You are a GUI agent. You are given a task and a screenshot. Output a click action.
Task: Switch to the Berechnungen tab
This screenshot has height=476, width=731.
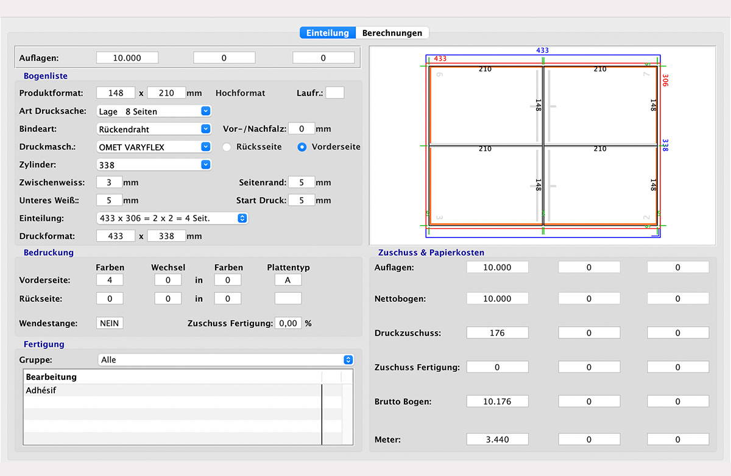click(x=392, y=33)
